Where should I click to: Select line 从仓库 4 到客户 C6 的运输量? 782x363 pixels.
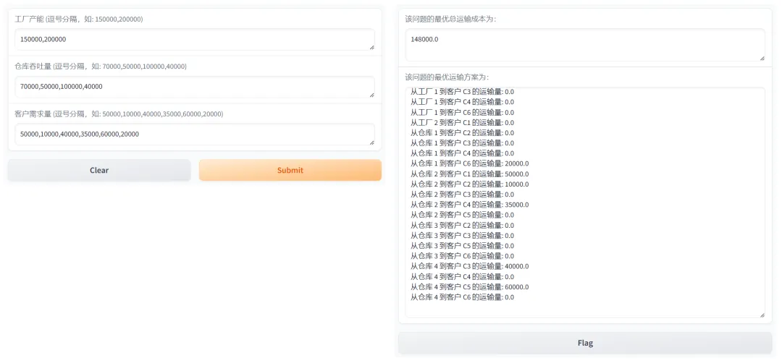click(462, 297)
